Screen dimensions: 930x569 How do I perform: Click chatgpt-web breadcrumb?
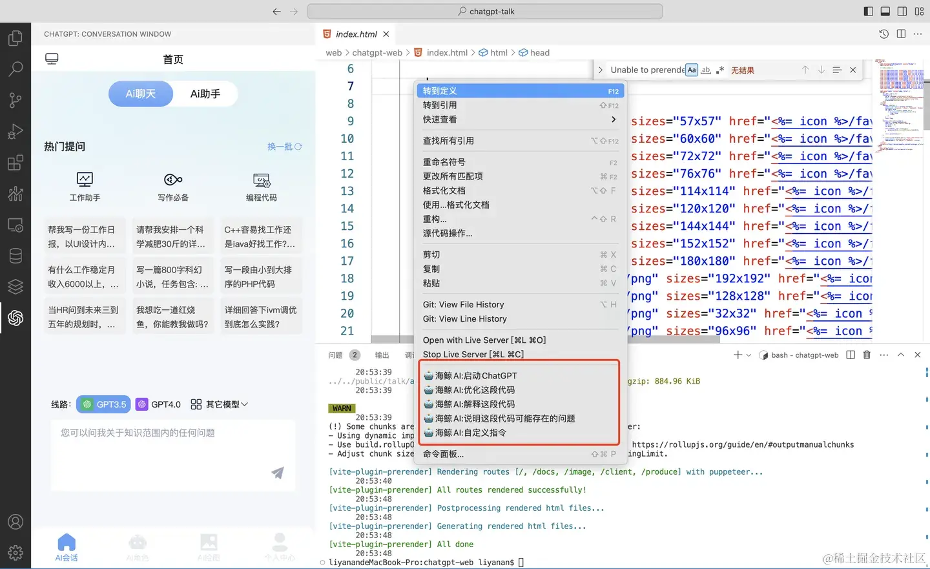(x=377, y=53)
